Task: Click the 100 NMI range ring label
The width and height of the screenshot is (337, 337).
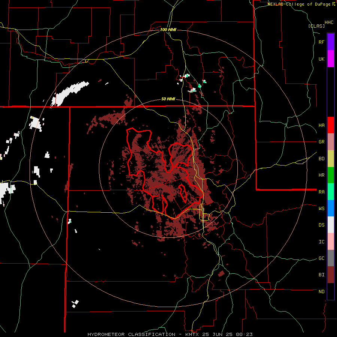Action: click(168, 30)
